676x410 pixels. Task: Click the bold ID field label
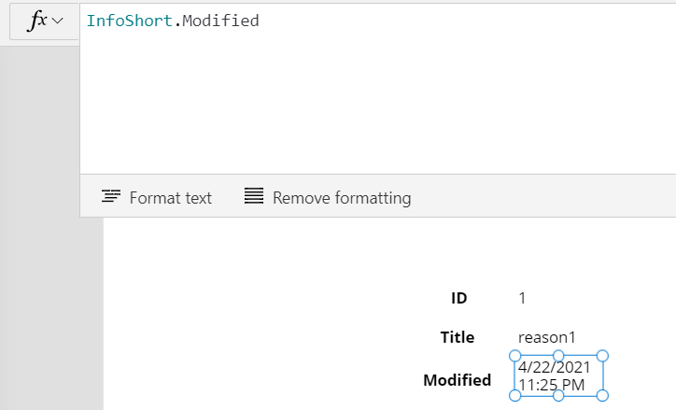(x=458, y=298)
